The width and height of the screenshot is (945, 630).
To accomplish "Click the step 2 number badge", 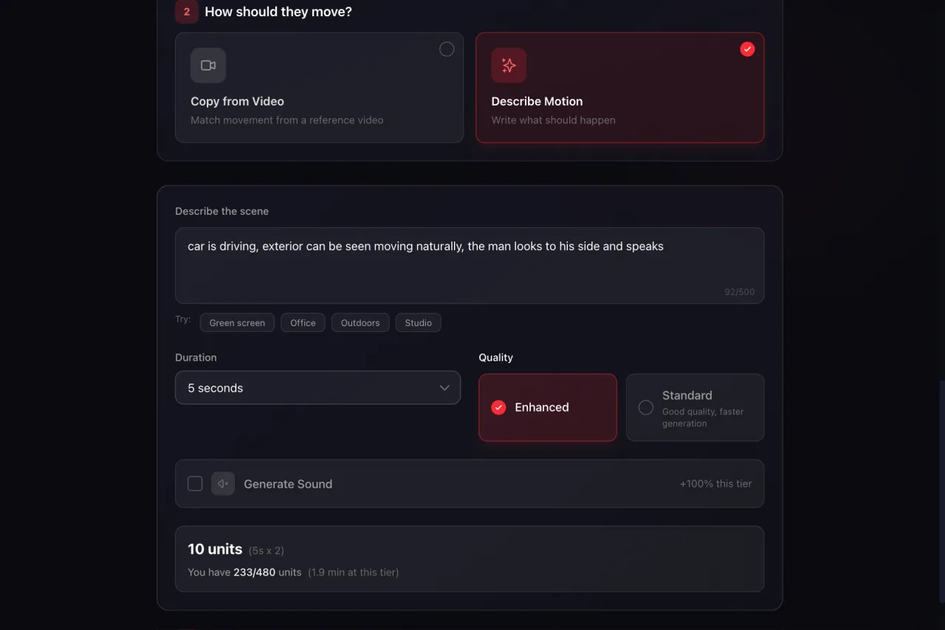I will pos(186,11).
